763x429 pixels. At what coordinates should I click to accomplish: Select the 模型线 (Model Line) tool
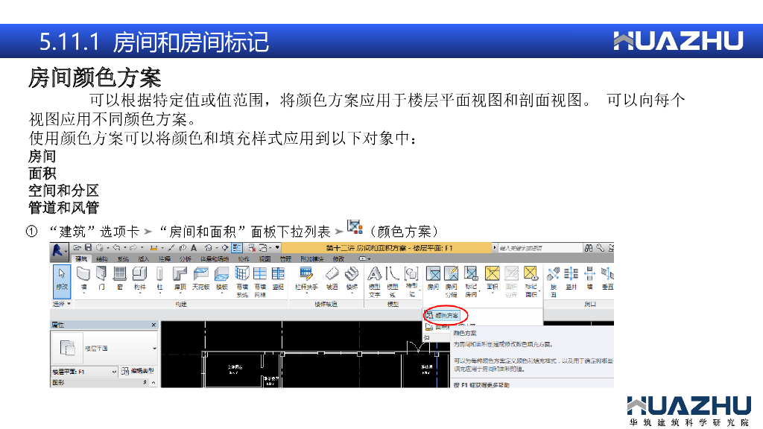click(393, 282)
